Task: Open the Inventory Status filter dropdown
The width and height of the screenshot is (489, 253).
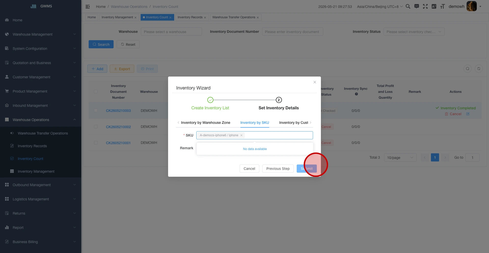Action: click(414, 32)
